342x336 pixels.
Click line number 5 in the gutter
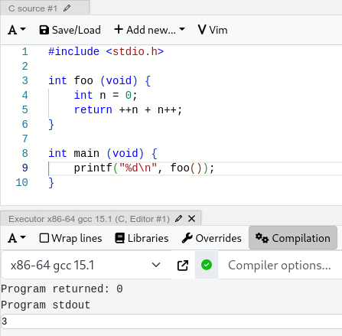coord(24,109)
